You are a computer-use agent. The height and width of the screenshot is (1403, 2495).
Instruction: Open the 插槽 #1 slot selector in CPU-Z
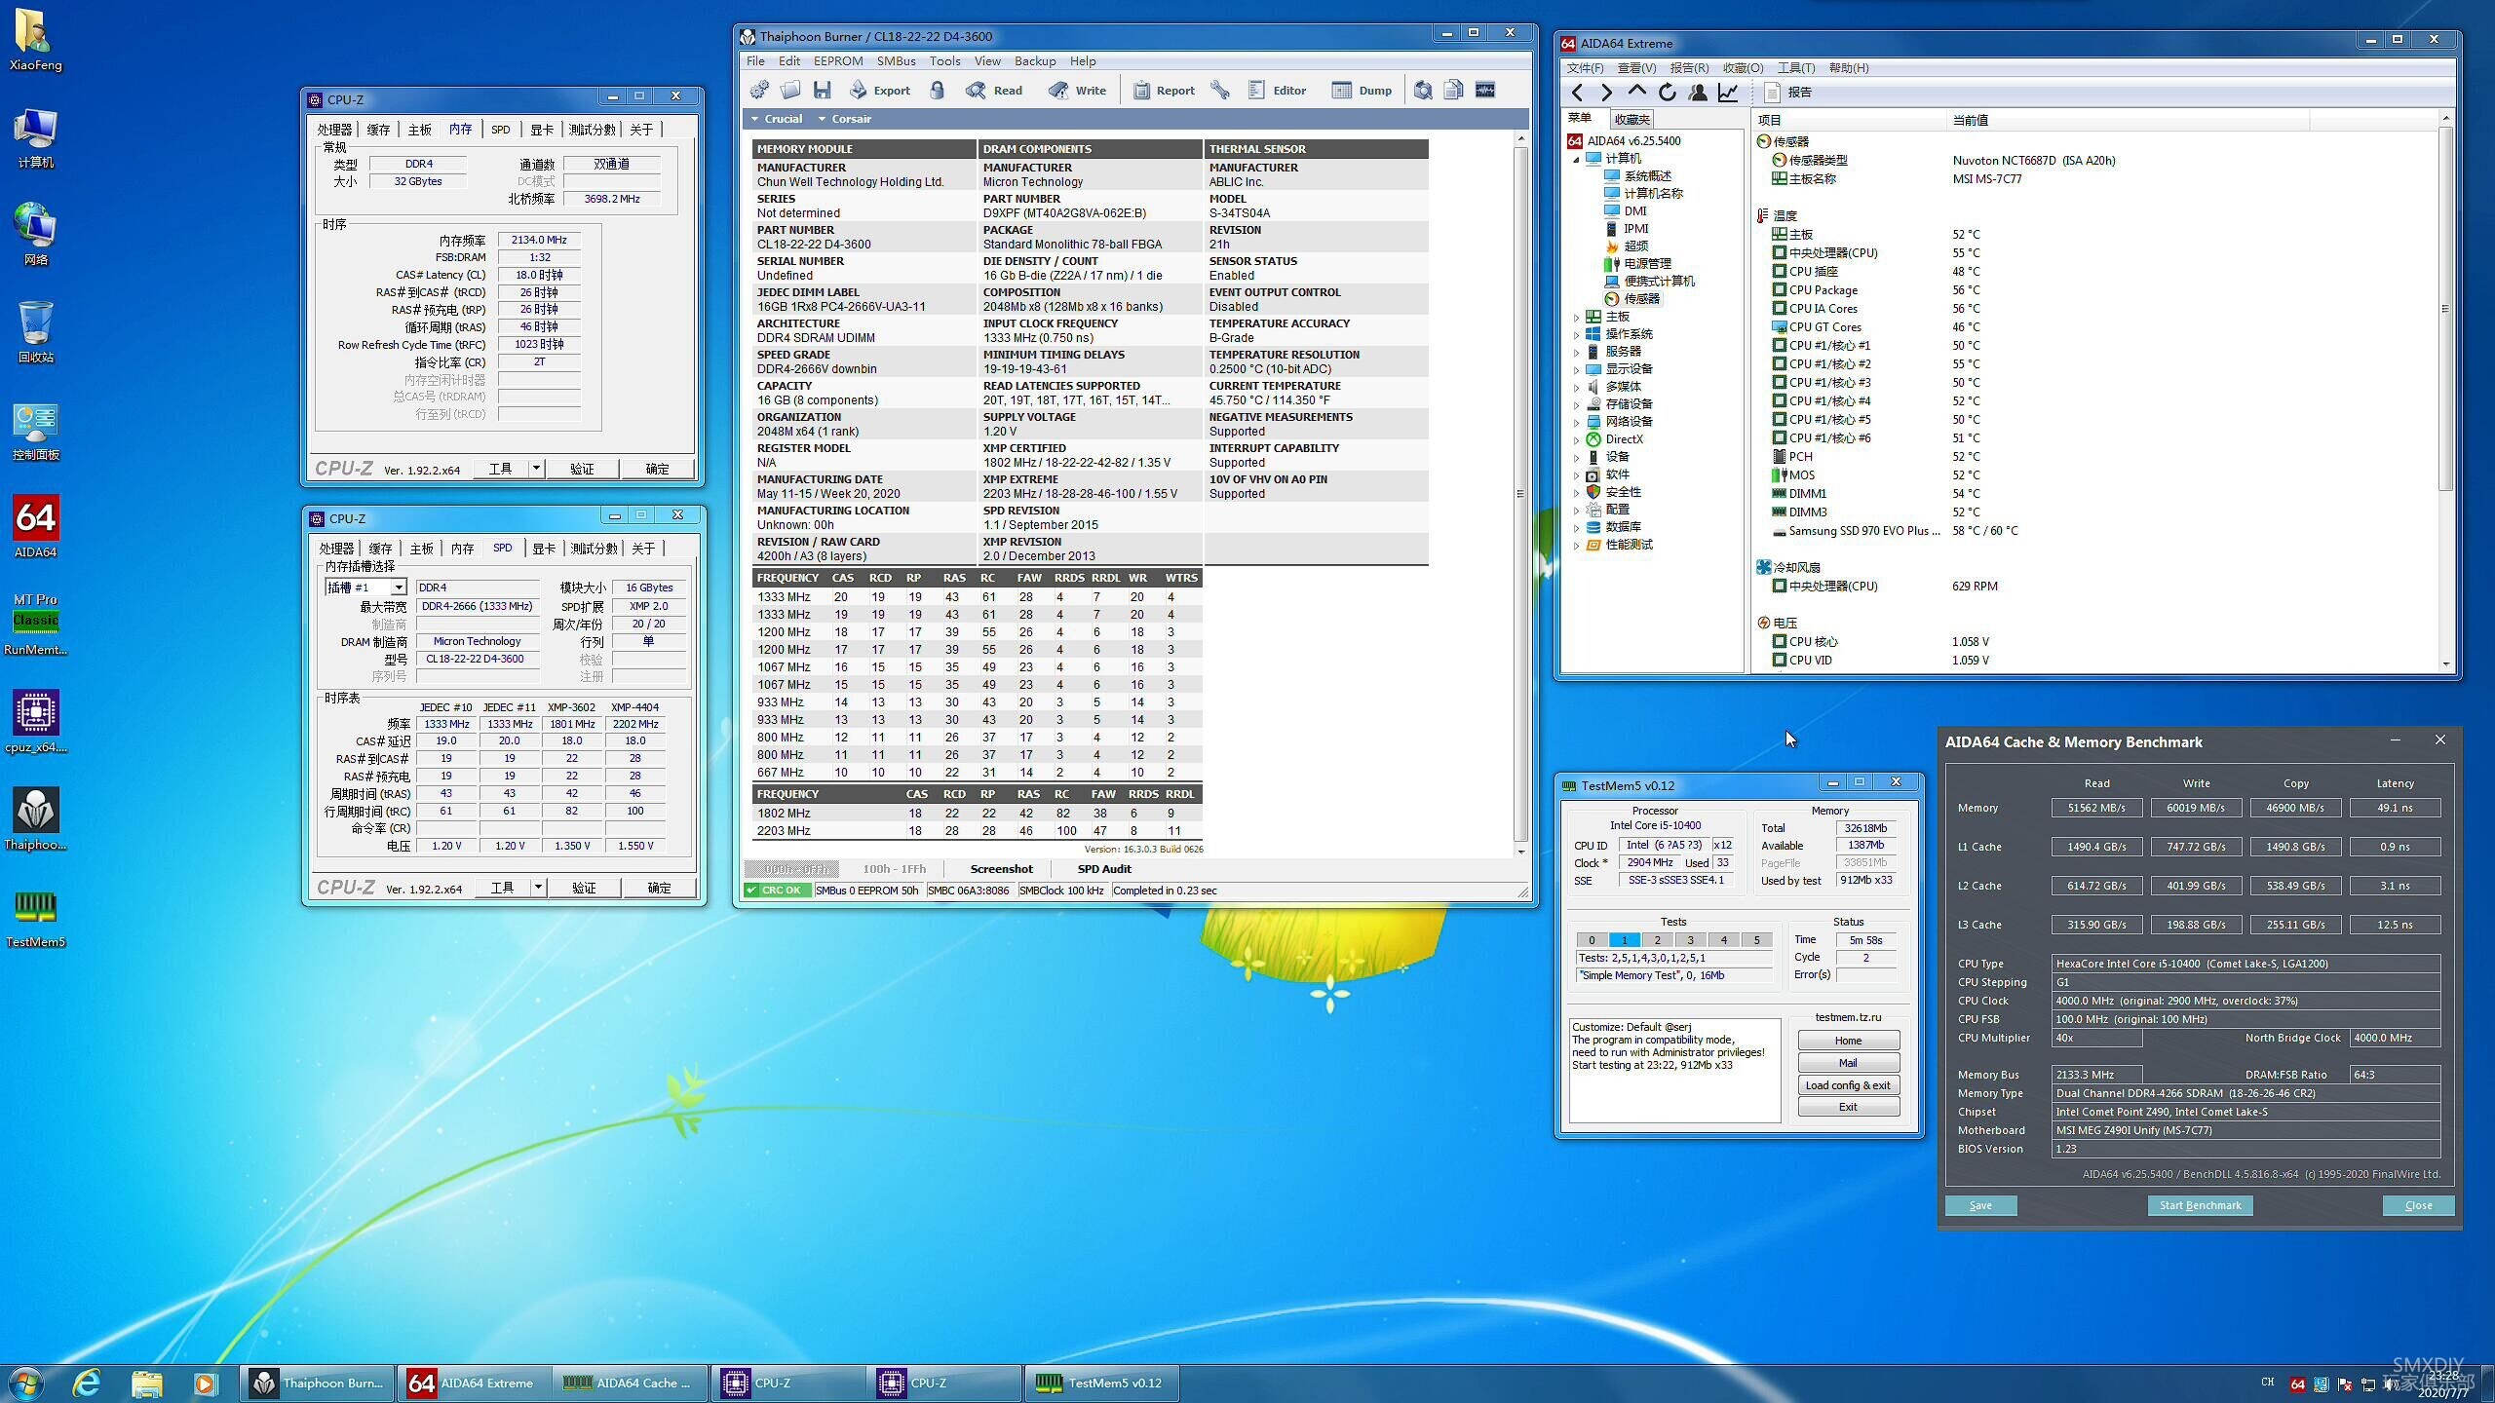pos(365,588)
